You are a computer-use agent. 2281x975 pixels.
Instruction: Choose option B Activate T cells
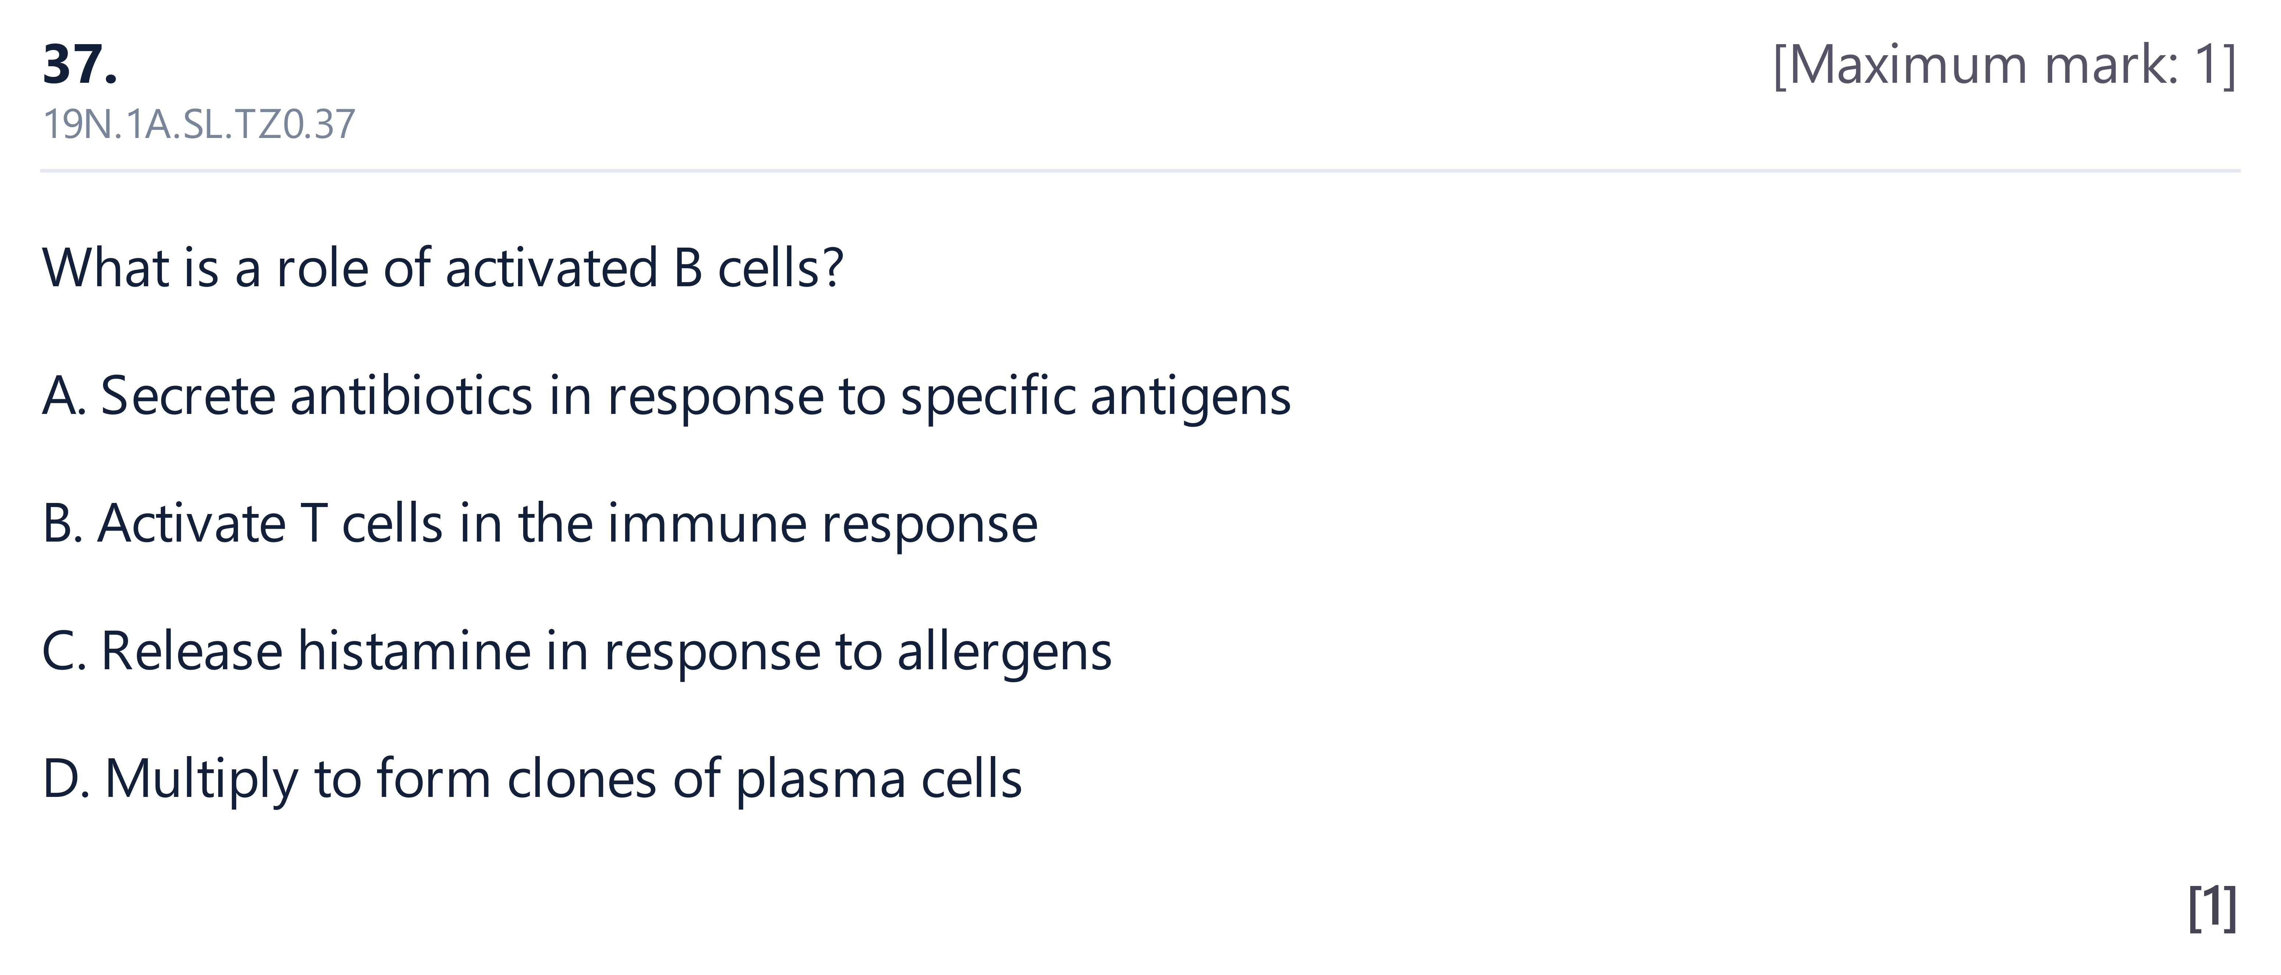coord(540,523)
